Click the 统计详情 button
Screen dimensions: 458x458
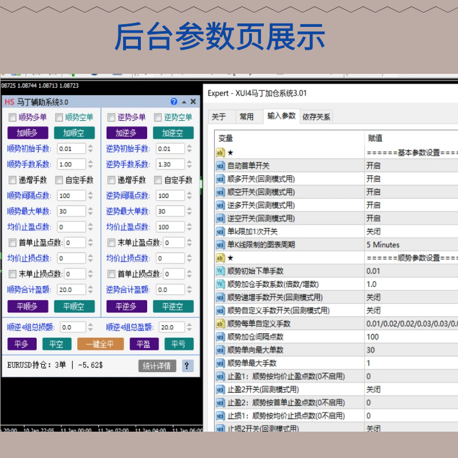(157, 366)
